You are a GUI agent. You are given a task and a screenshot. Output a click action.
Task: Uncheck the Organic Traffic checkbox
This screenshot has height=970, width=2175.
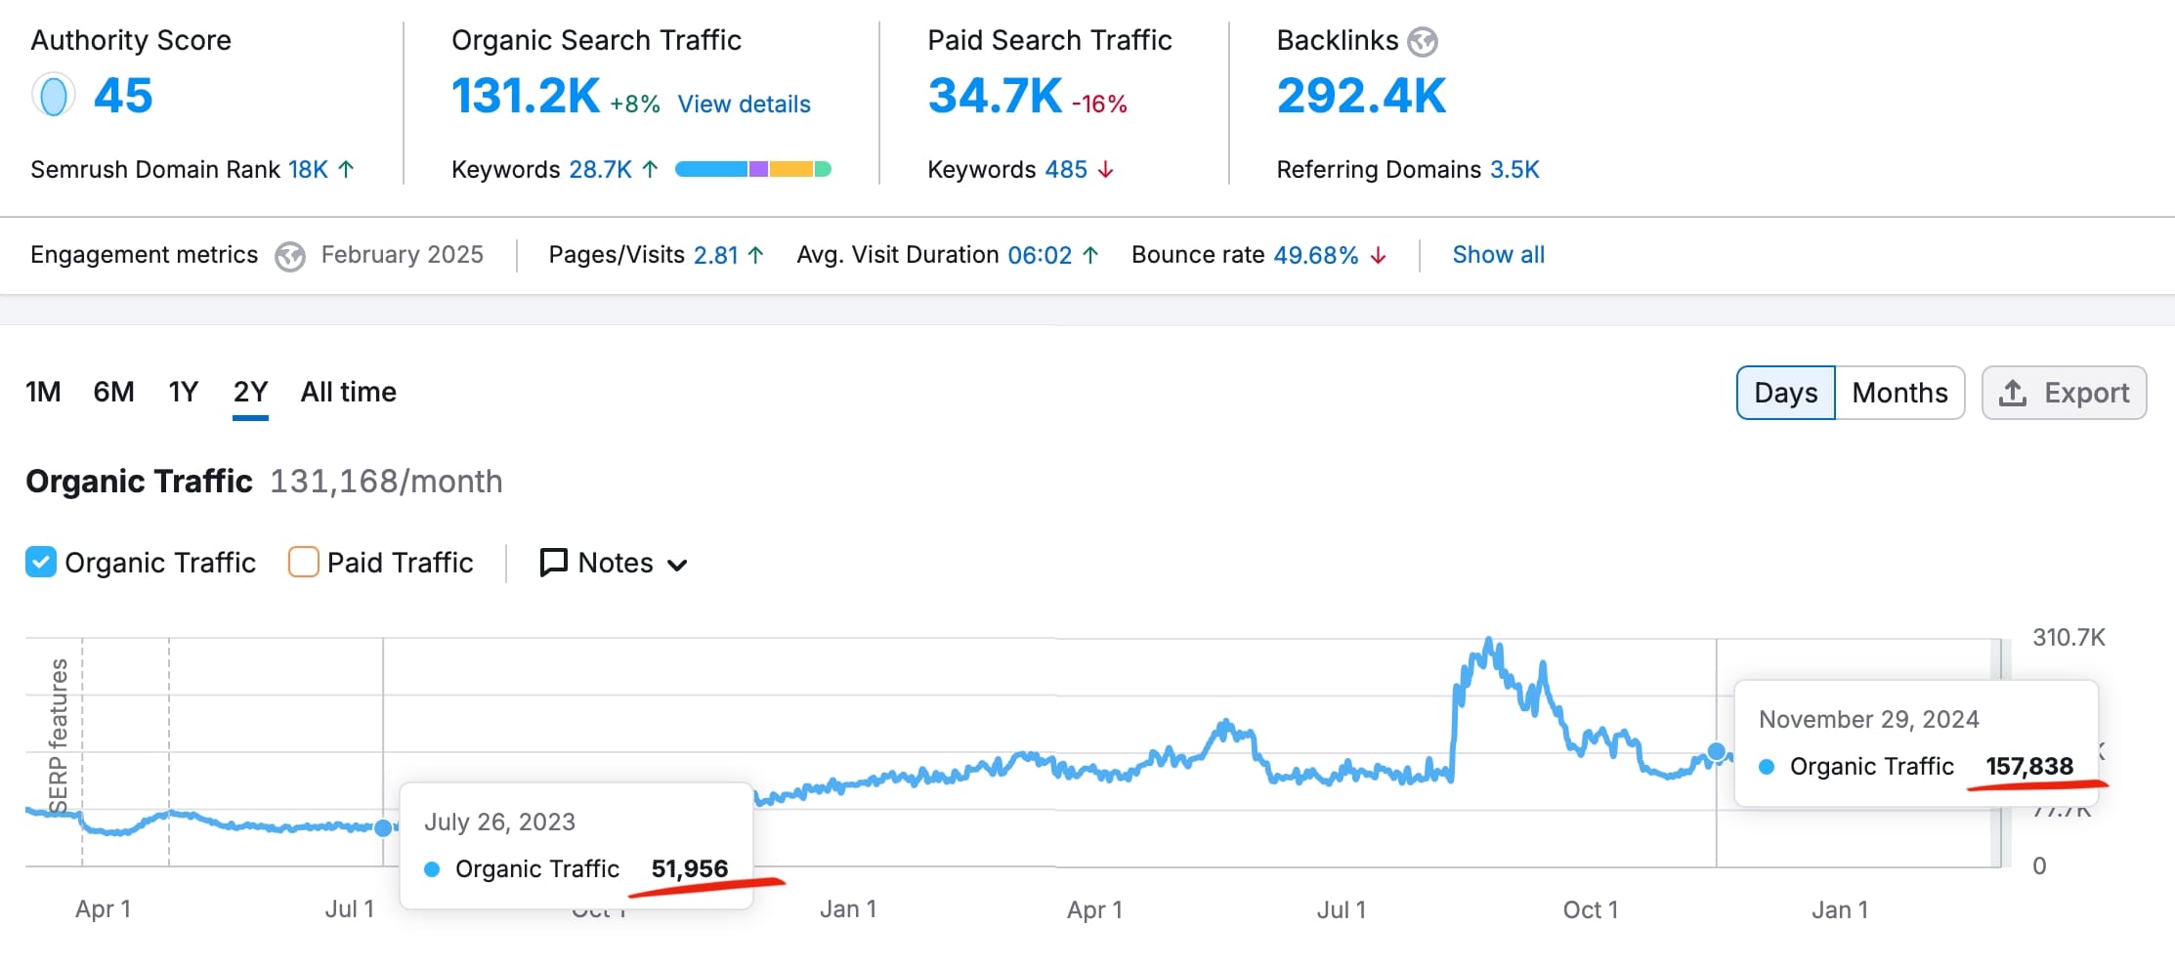click(x=41, y=563)
